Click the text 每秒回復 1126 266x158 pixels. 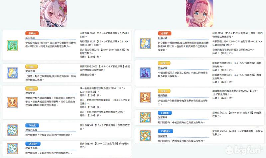(x=87, y=41)
